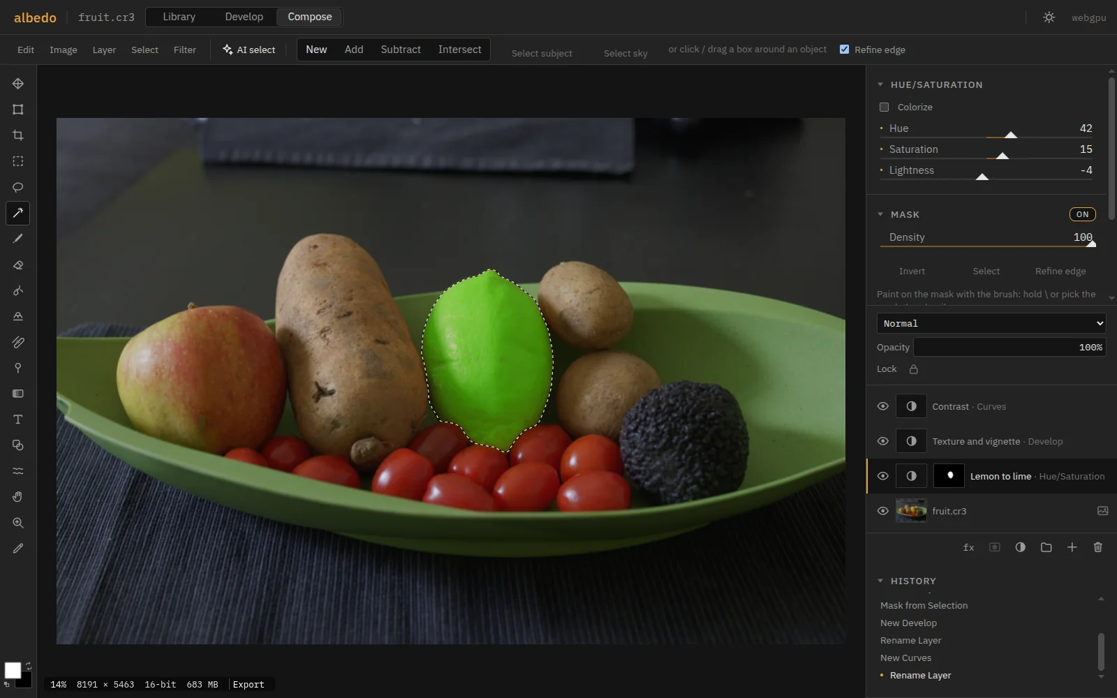Click Invert in the Mask section

click(x=912, y=271)
